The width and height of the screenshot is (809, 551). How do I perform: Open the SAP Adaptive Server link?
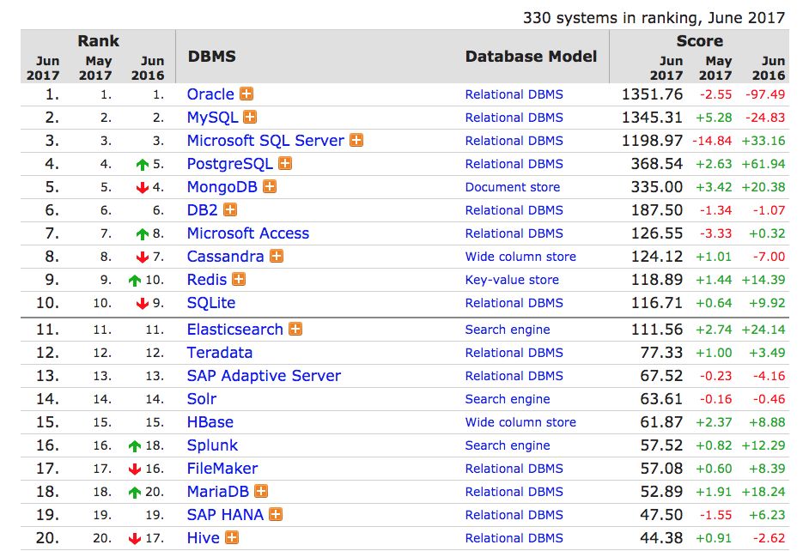click(x=264, y=376)
